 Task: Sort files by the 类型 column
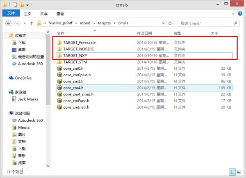coord(178,33)
